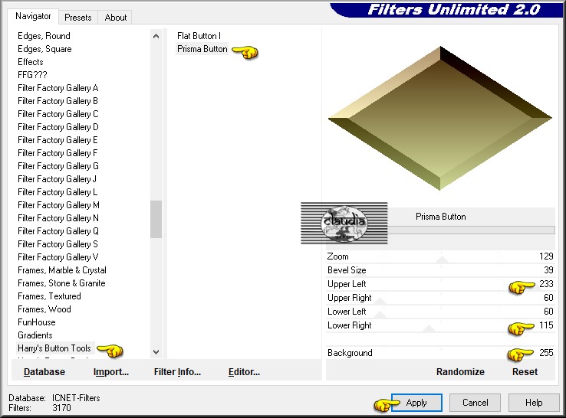The height and width of the screenshot is (418, 566).
Task: Select Filter Factory Gallery V
Action: (x=58, y=257)
